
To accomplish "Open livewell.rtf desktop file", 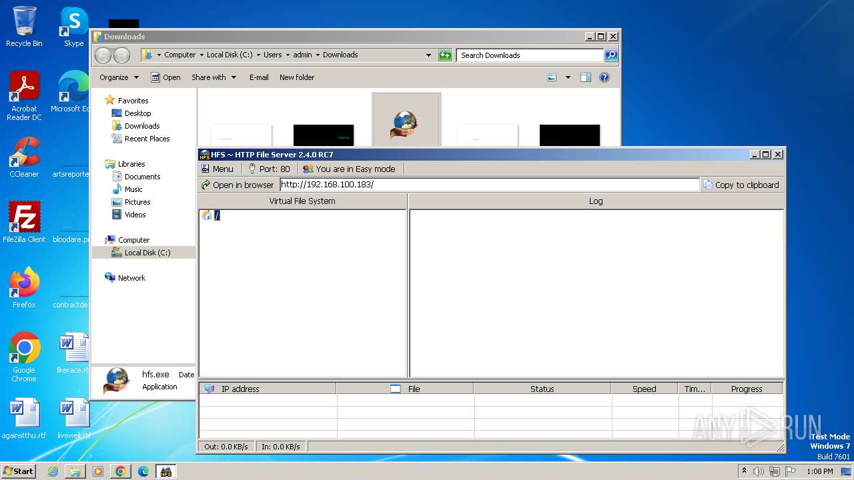I will (x=73, y=418).
